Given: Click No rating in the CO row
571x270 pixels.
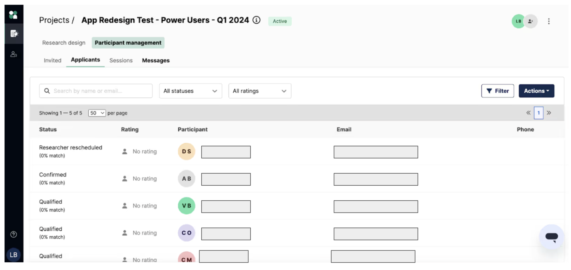Looking at the screenshot, I should pos(145,233).
